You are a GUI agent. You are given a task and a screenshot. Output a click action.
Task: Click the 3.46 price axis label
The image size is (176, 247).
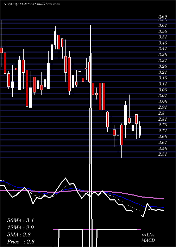(163, 43)
